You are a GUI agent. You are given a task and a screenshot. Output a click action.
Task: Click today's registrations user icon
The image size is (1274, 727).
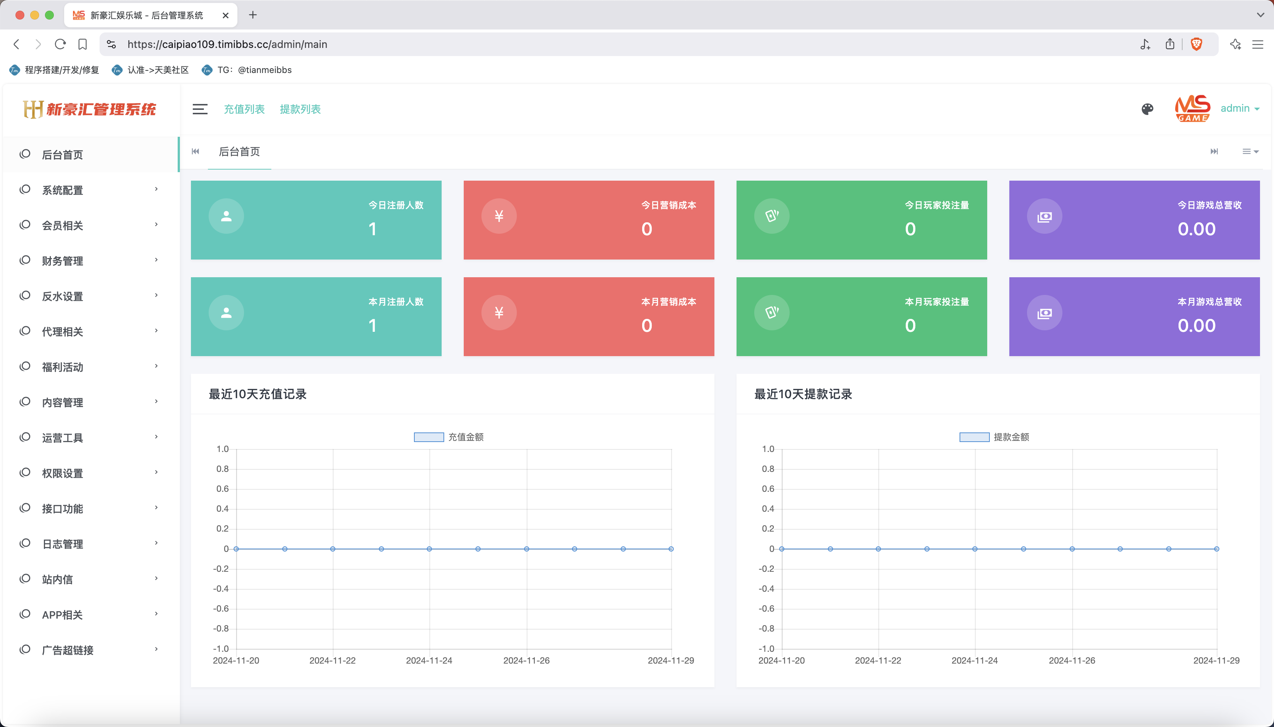pyautogui.click(x=226, y=216)
